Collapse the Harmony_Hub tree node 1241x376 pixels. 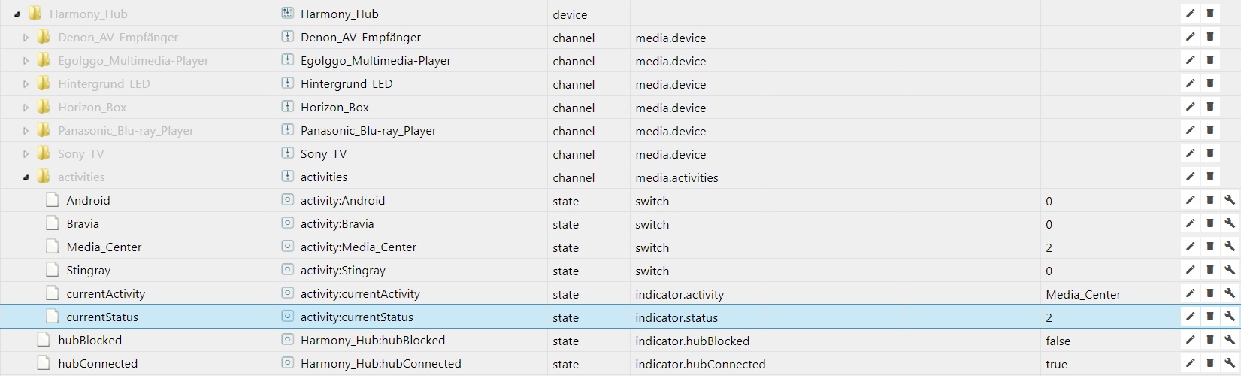[17, 14]
